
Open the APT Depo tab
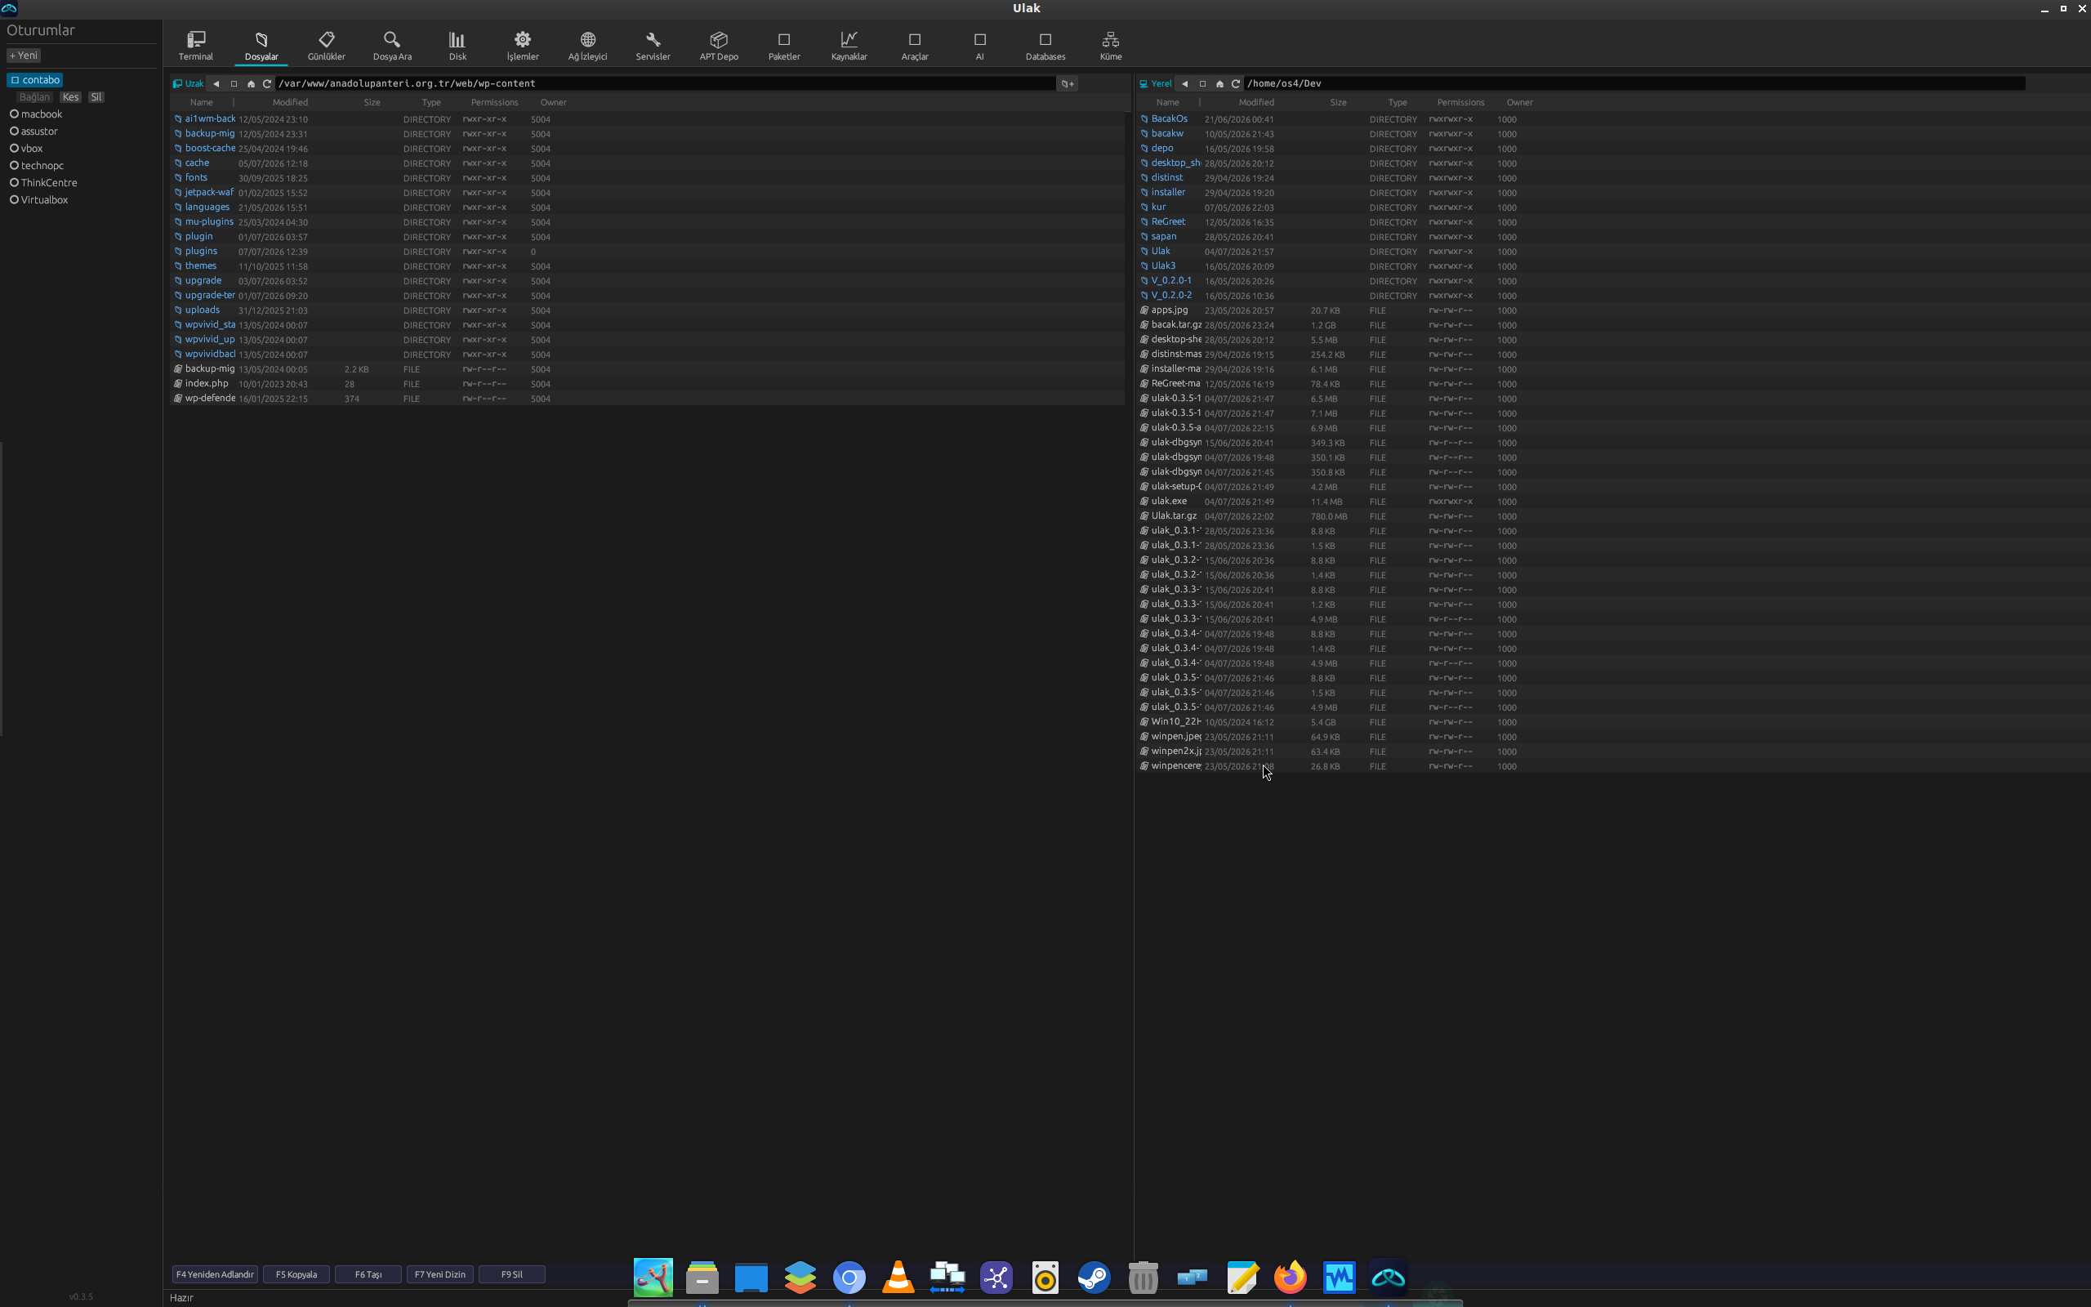click(x=719, y=46)
